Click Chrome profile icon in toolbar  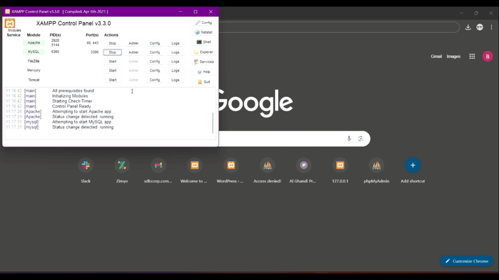tap(480, 27)
